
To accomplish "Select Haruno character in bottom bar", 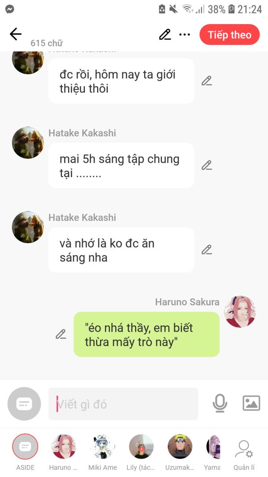I will coord(63,452).
